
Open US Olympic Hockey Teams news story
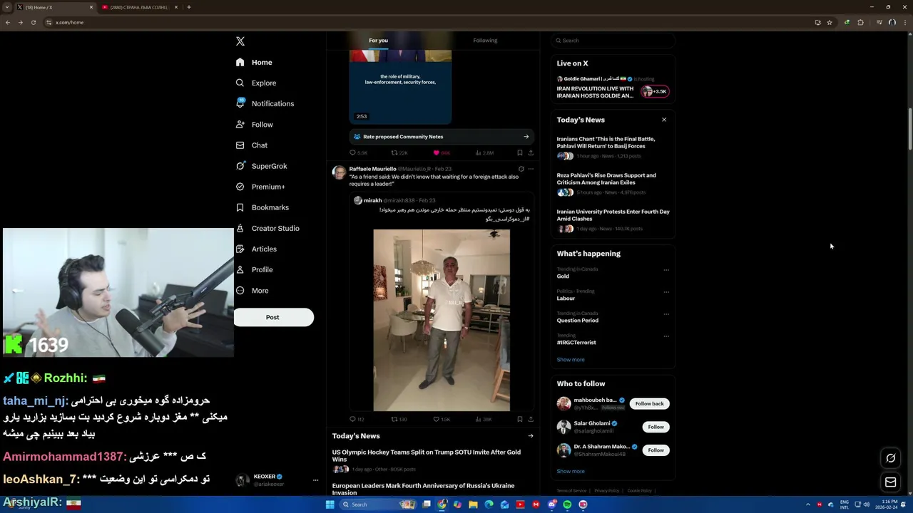coord(427,455)
